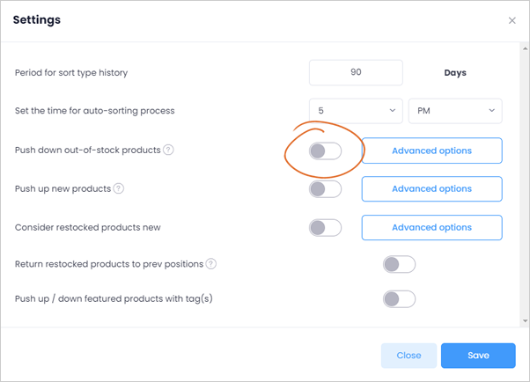Click the Close button
The image size is (530, 382).
click(409, 356)
